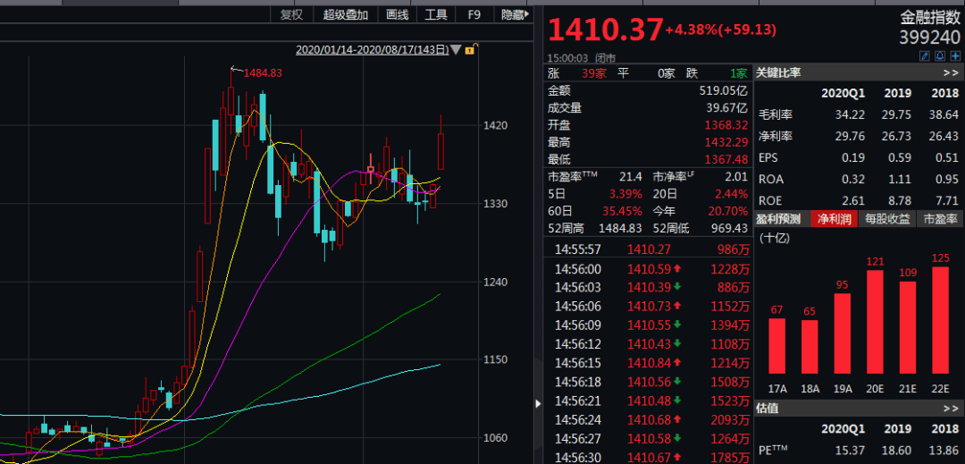This screenshot has width=965, height=464.
Task: Click the 52周低 value 969.43
Action: [729, 228]
